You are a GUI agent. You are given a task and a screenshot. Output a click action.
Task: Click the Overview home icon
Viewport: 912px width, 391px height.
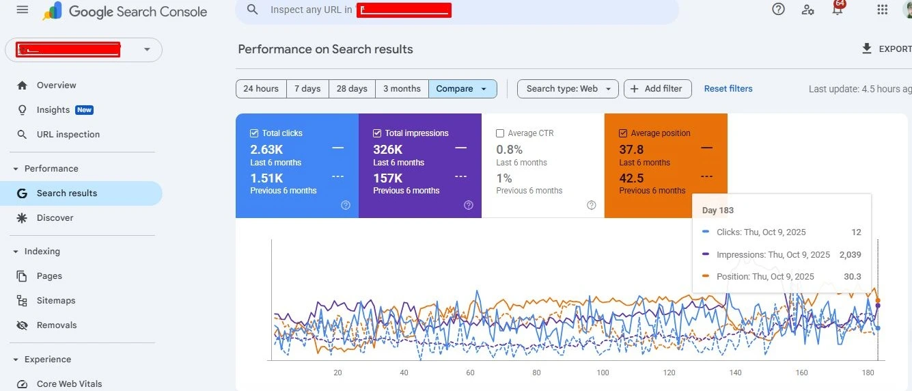23,85
